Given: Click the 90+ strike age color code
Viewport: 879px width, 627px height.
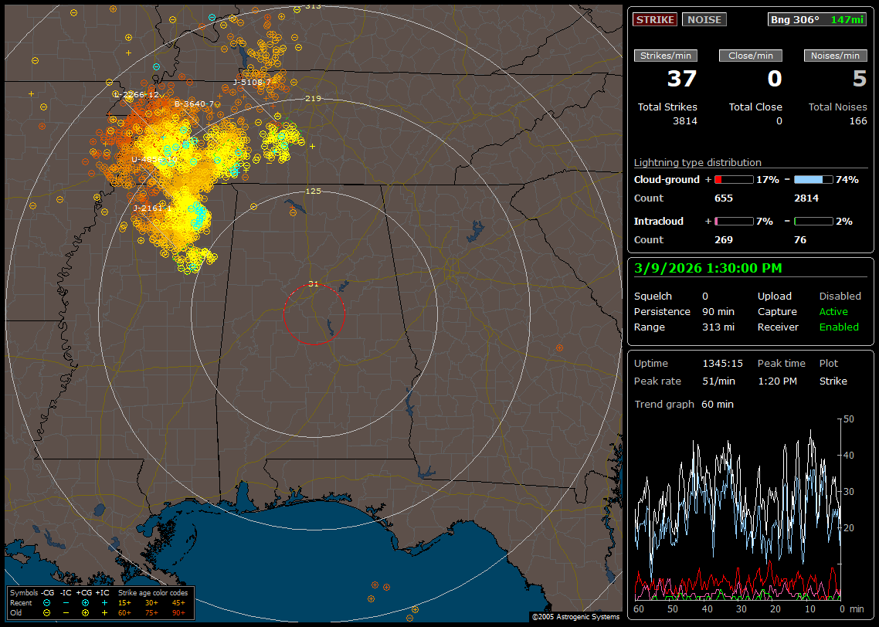Looking at the screenshot, I should (178, 612).
